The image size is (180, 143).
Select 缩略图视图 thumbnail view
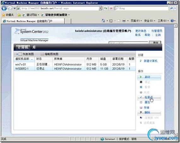49,54
